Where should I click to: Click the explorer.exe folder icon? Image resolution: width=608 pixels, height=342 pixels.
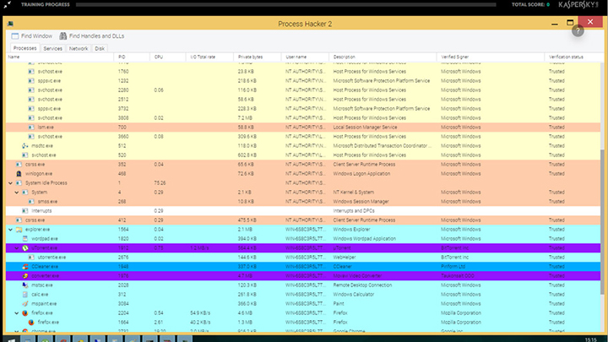tap(19, 229)
